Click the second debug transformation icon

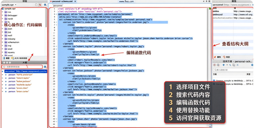218,65
